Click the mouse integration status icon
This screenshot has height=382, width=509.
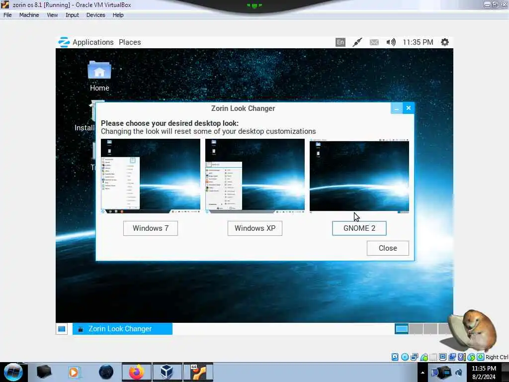coord(471,357)
